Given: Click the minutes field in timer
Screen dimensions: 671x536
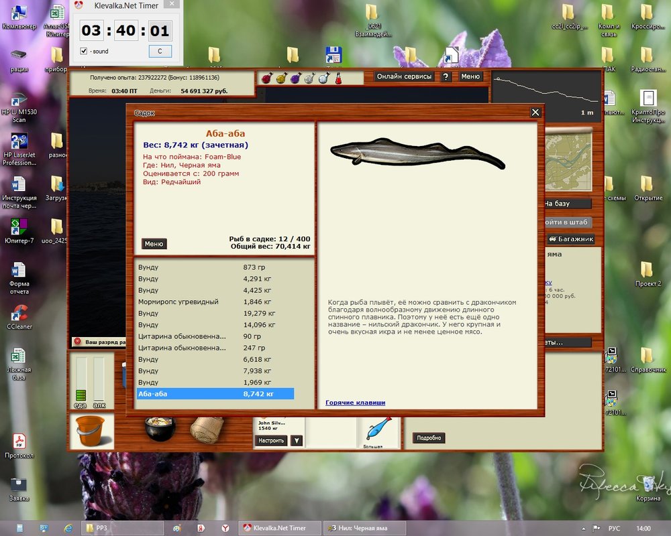Looking at the screenshot, I should [126, 31].
